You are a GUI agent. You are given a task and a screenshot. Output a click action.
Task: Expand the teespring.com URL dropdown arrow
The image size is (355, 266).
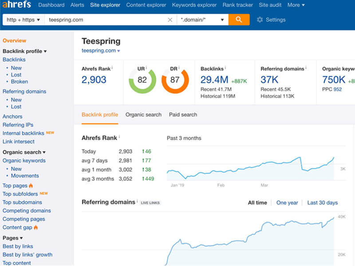point(118,51)
